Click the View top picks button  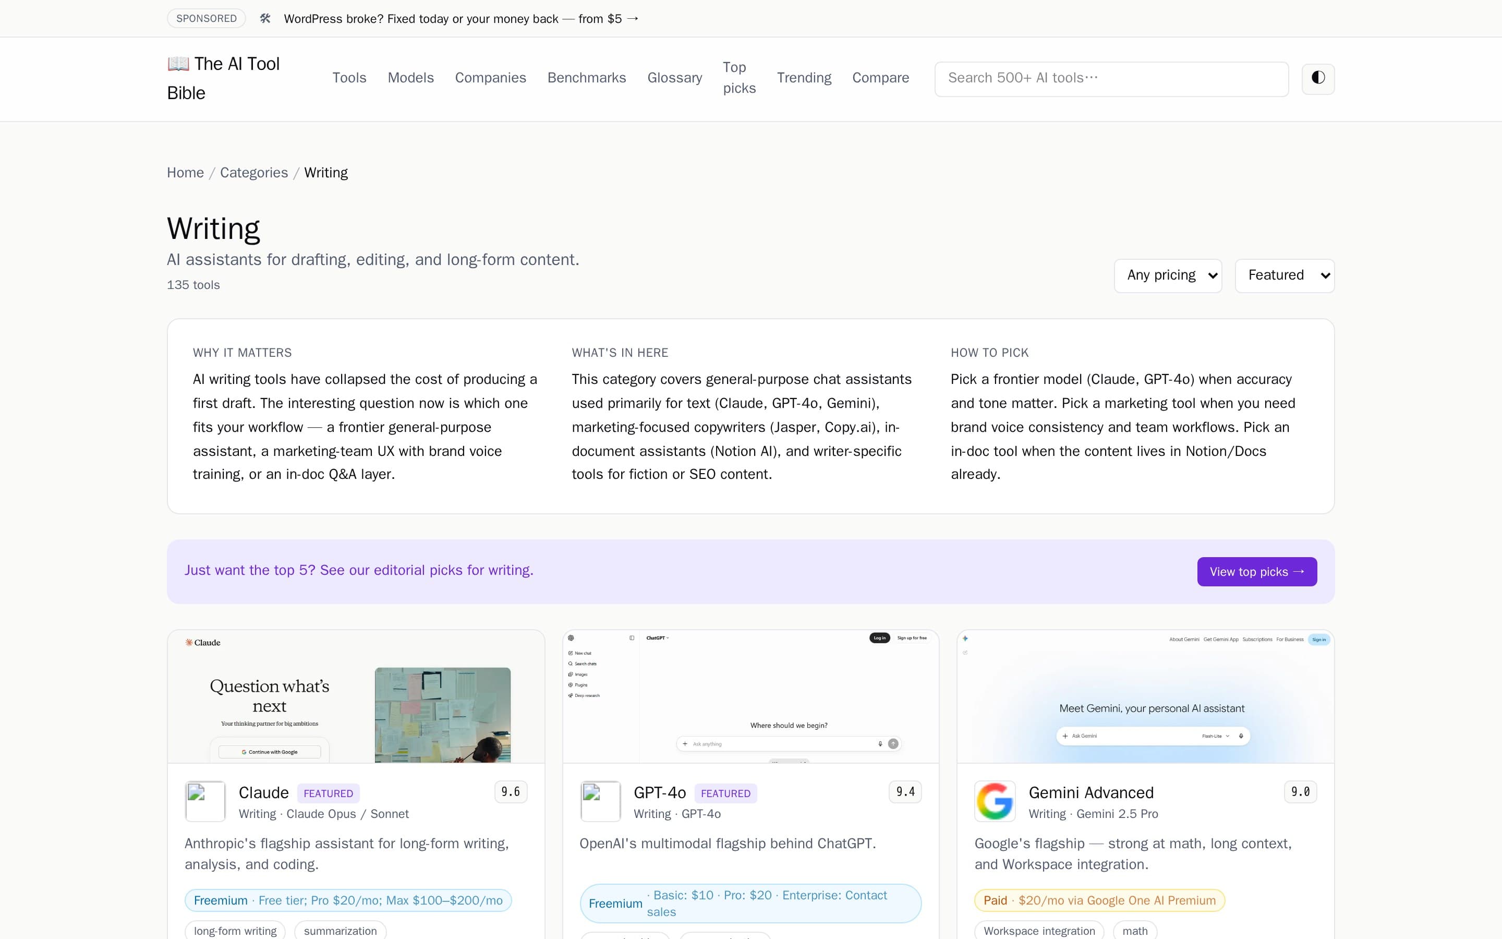pos(1257,571)
